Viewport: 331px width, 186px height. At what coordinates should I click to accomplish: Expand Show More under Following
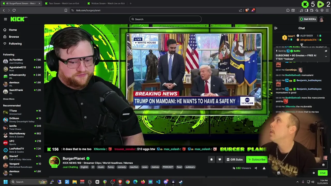pos(9,99)
